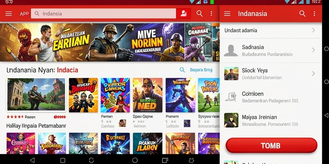
Task: Open the large featured soldier game card
Action: (x=36, y=94)
